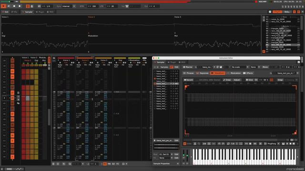Stop playback in the main transport
305x171 pixels.
tap(14, 6)
